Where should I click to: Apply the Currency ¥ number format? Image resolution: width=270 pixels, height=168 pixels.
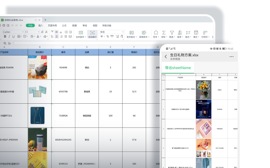pos(102,36)
